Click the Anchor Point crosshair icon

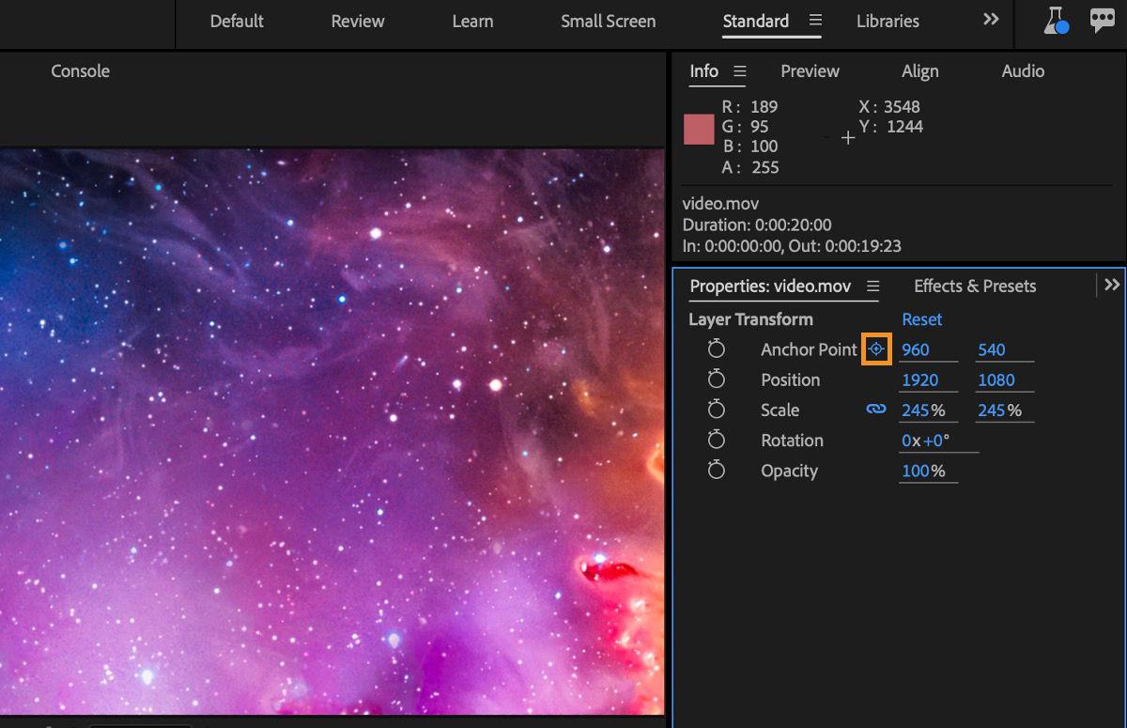[x=876, y=349]
